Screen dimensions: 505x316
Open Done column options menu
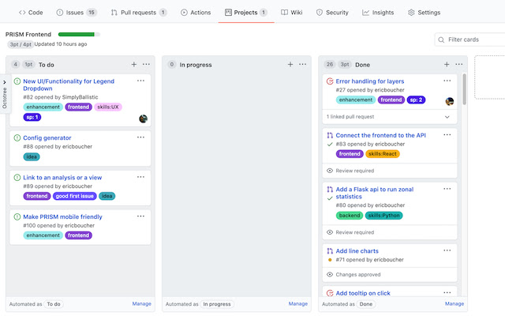pos(459,64)
